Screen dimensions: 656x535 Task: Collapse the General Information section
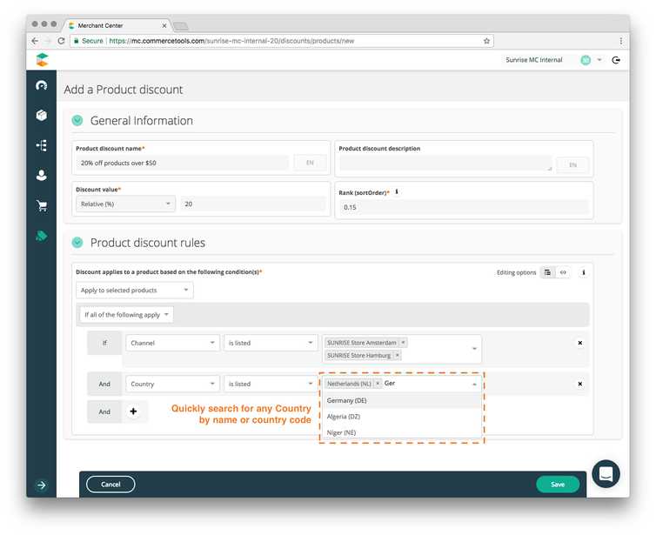pyautogui.click(x=77, y=121)
